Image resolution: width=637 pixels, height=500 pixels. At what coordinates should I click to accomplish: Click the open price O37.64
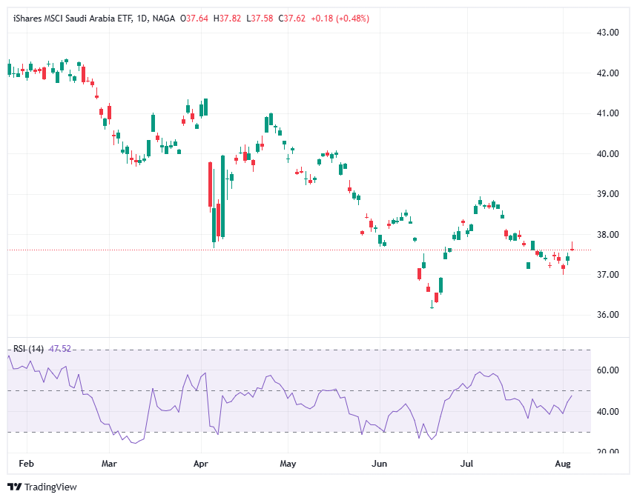(195, 18)
